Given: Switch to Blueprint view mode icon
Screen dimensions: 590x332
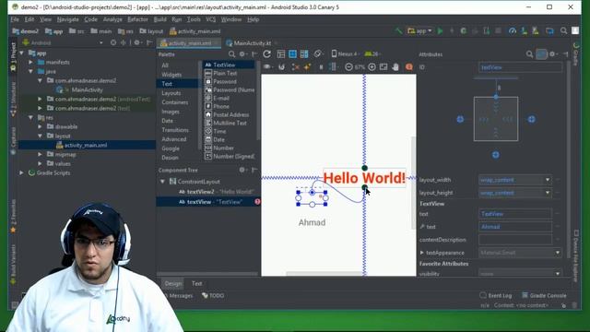Looking at the screenshot, I should (x=292, y=54).
